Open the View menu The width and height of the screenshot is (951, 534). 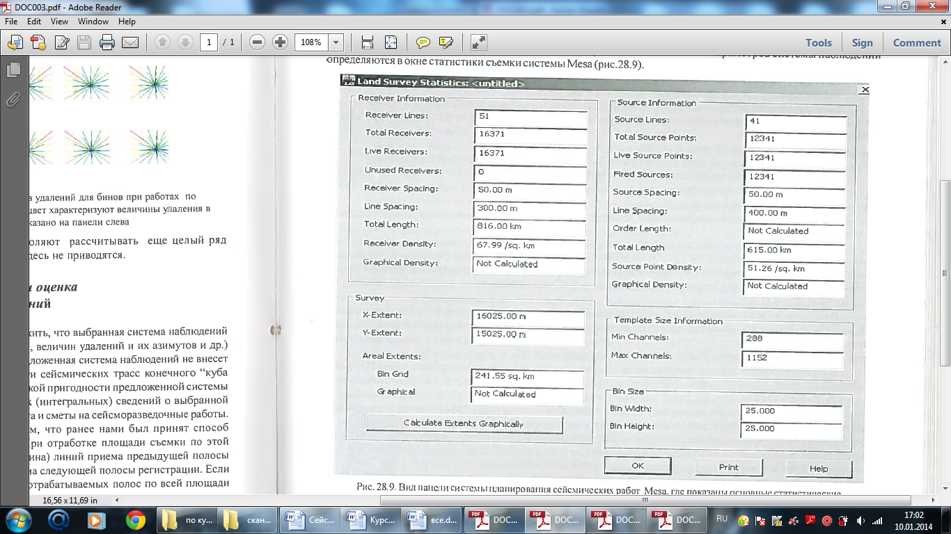(59, 22)
